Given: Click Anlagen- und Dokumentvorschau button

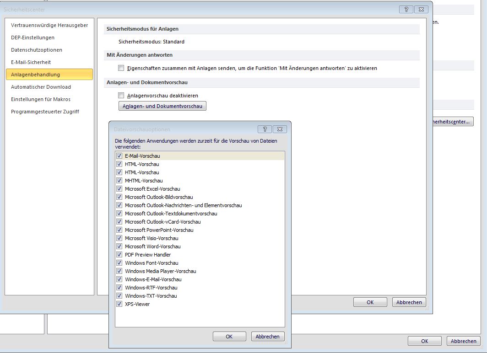Looking at the screenshot, I should (x=162, y=106).
